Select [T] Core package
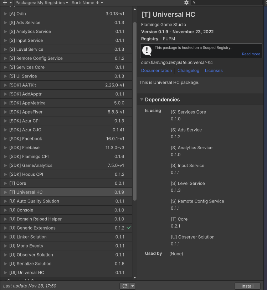The height and width of the screenshot is (290, 267). (x=66, y=183)
